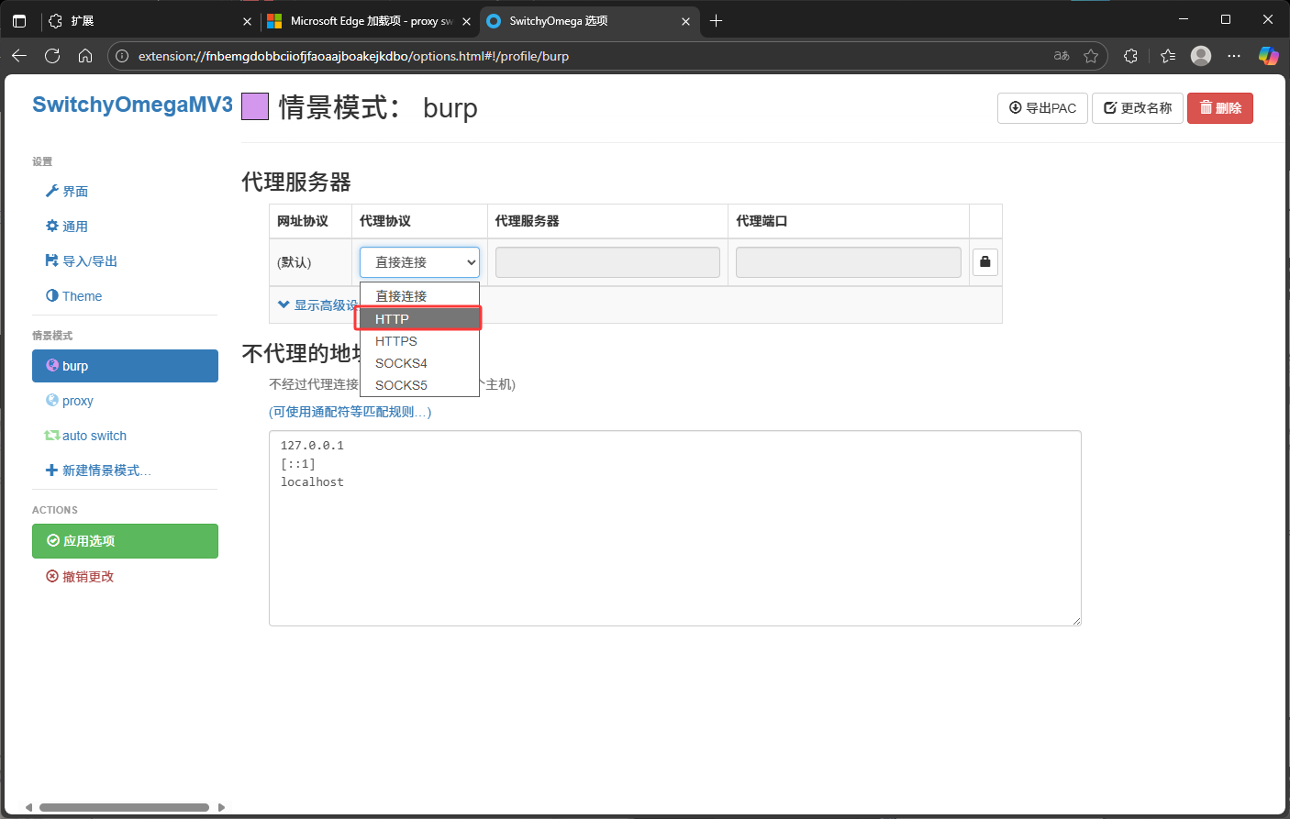This screenshot has height=819, width=1290.
Task: Click the scrollbar right arrow
Action: click(221, 808)
